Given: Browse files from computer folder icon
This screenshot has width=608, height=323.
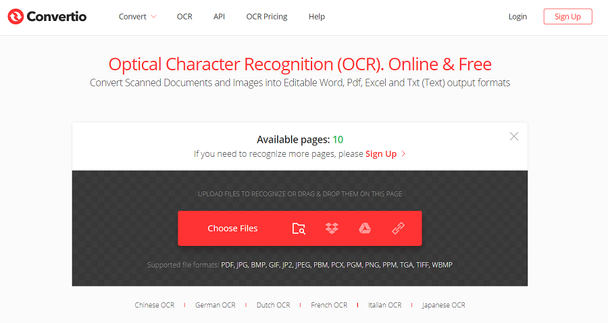Looking at the screenshot, I should click(299, 228).
